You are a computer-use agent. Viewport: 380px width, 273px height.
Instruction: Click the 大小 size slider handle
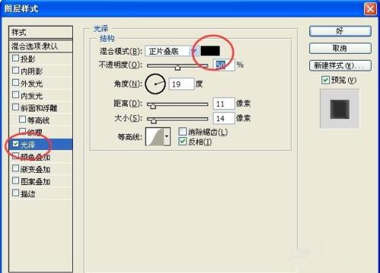click(154, 121)
